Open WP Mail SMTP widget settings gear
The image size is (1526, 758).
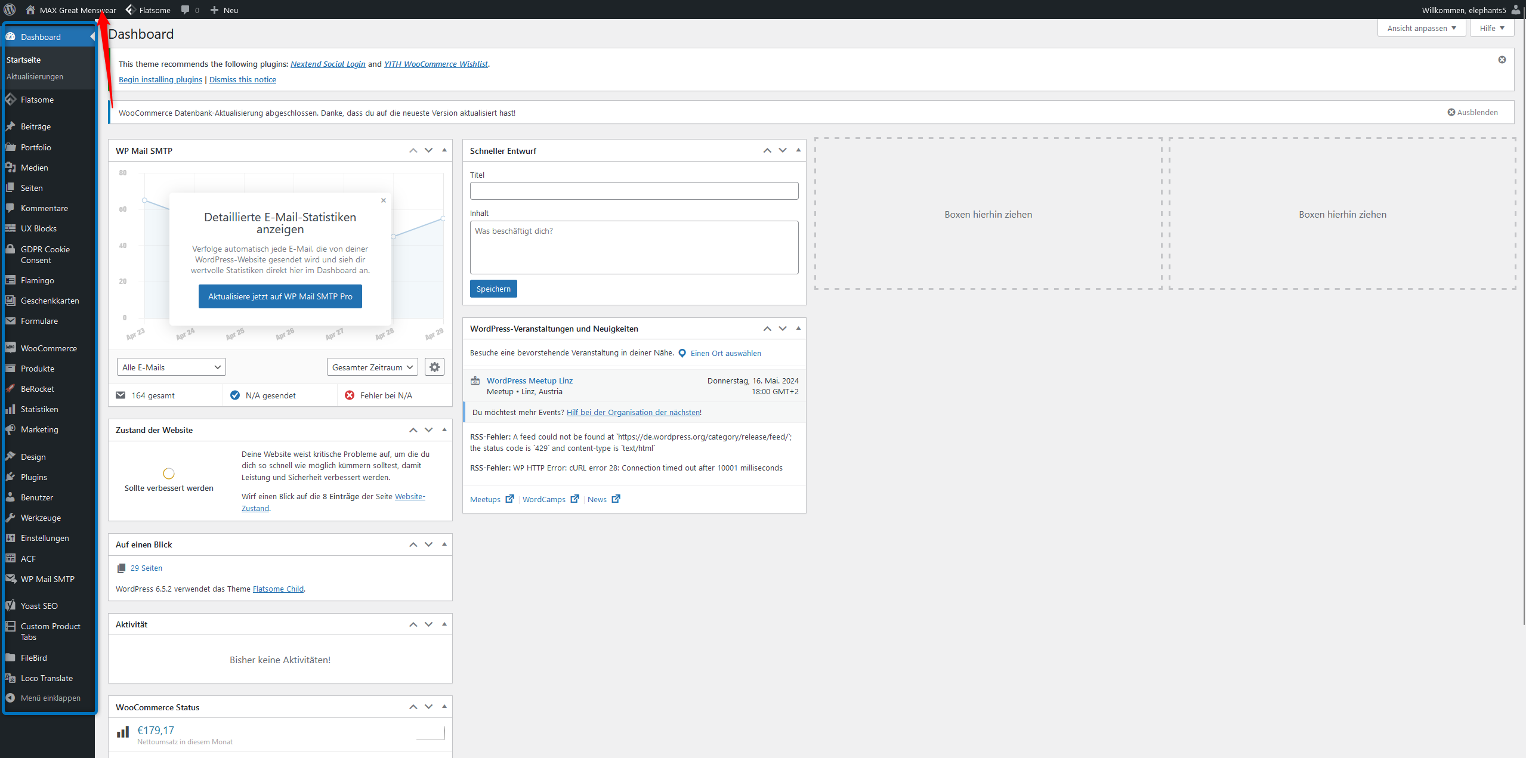pos(434,367)
